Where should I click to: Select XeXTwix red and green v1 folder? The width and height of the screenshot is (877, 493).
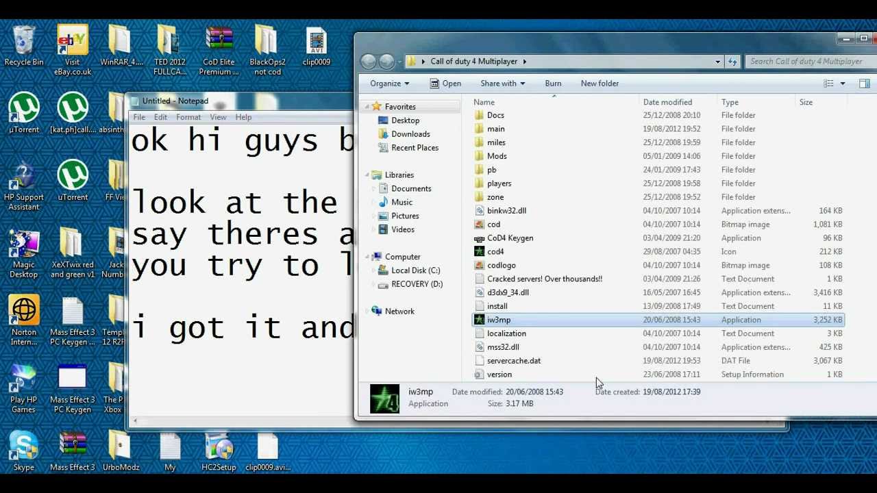click(x=73, y=253)
